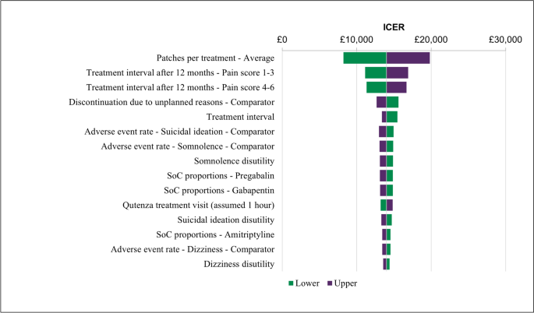Viewport: 534px width, 313px height.
Task: Click the green Lower legend swatch
Action: tap(292, 283)
